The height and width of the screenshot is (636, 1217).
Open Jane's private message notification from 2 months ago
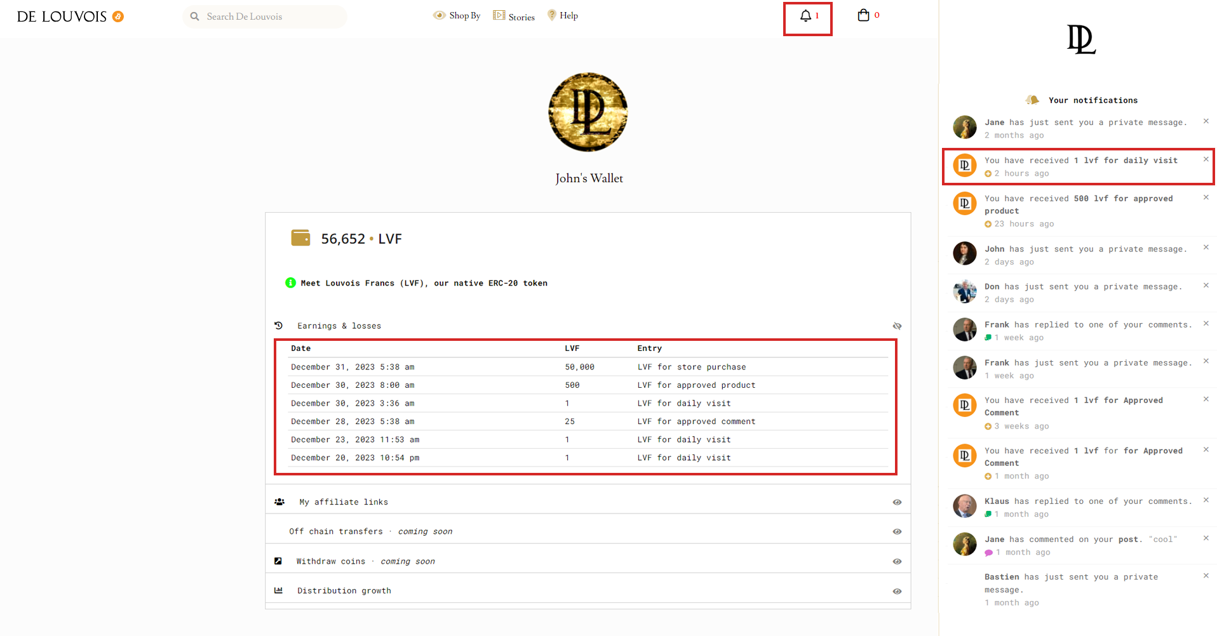[1085, 123]
